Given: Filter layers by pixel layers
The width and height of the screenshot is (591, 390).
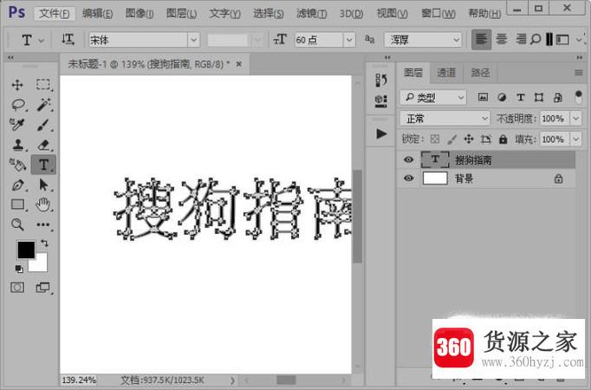Looking at the screenshot, I should [483, 98].
